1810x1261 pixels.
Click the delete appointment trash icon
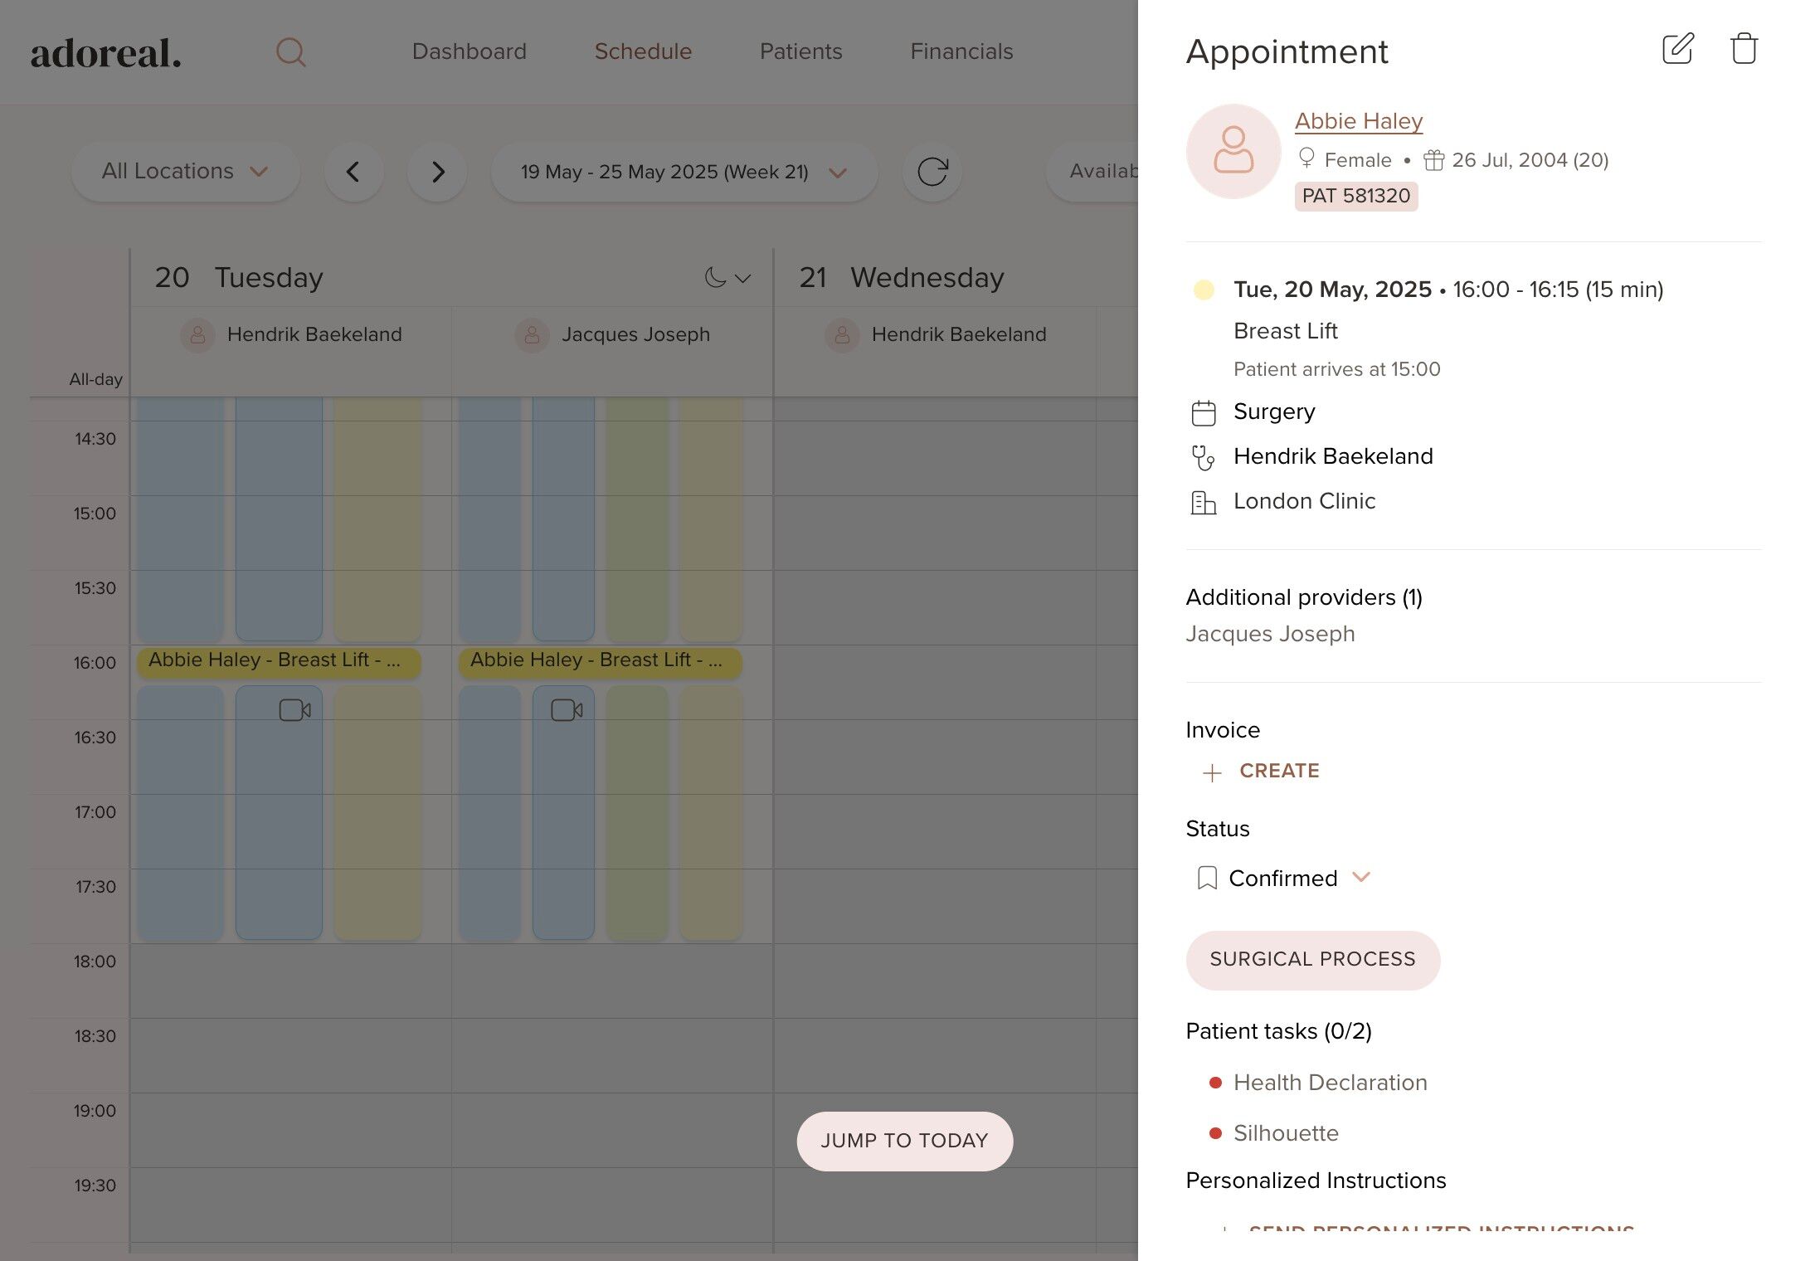click(x=1744, y=49)
